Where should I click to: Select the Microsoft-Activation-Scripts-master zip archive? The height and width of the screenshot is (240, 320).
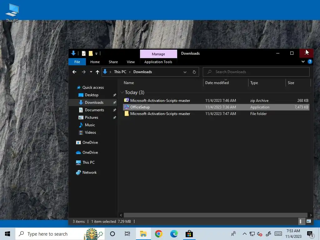coord(216,100)
